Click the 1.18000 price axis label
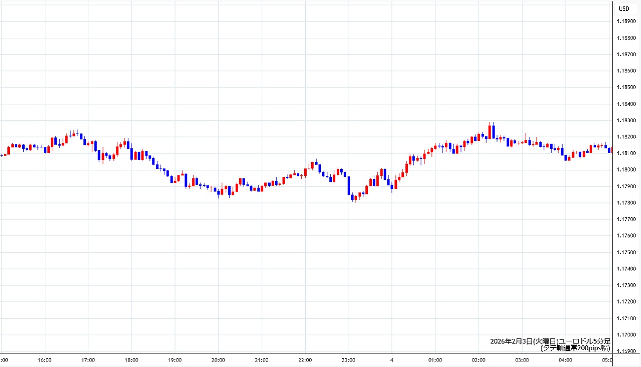 627,170
